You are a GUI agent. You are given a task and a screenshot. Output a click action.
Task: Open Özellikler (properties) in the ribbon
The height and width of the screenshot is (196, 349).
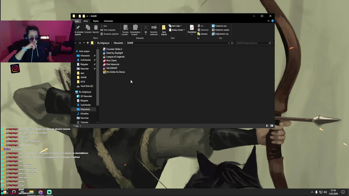point(192,29)
